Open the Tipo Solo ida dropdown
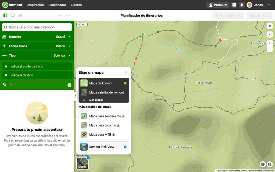Screen dimensions: 275x172 click(37, 55)
